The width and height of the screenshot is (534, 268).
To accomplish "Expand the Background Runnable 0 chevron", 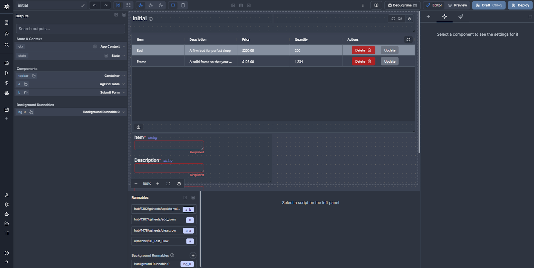I will [124, 112].
